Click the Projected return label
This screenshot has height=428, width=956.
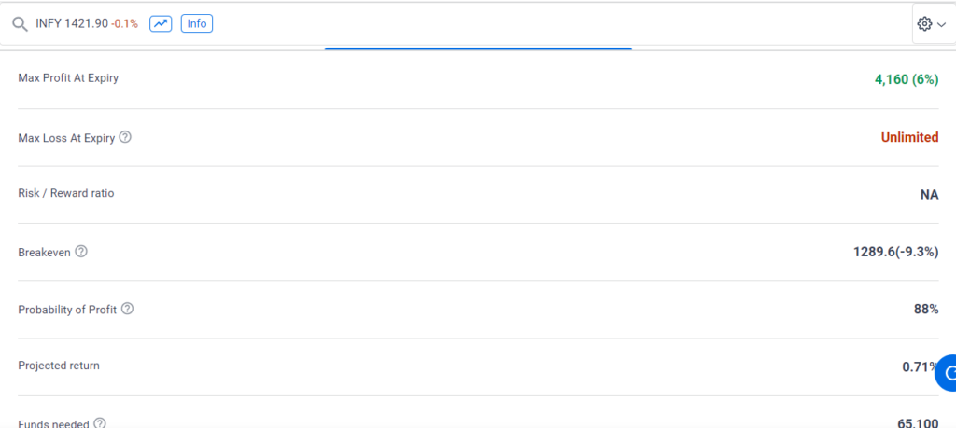pyautogui.click(x=59, y=366)
